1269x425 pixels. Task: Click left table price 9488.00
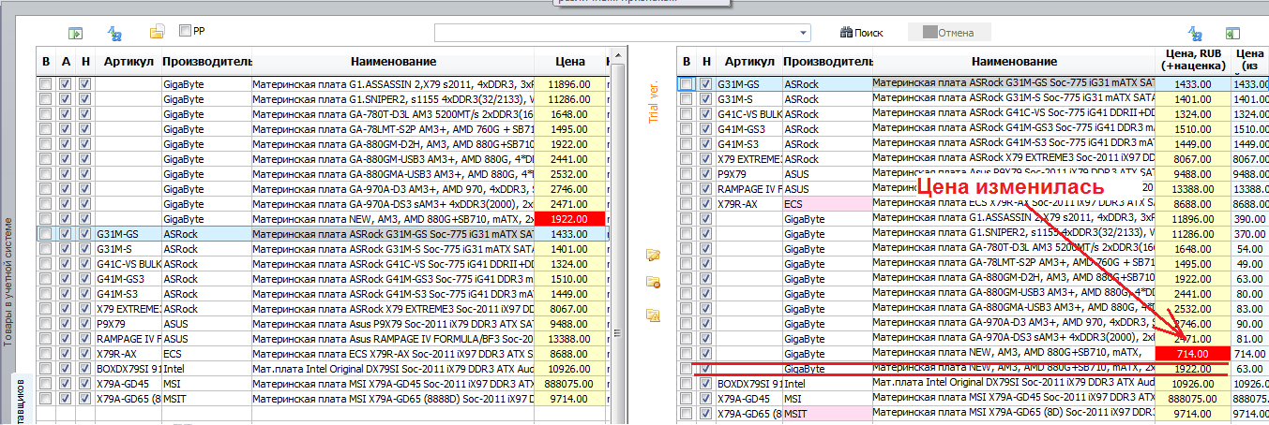569,324
